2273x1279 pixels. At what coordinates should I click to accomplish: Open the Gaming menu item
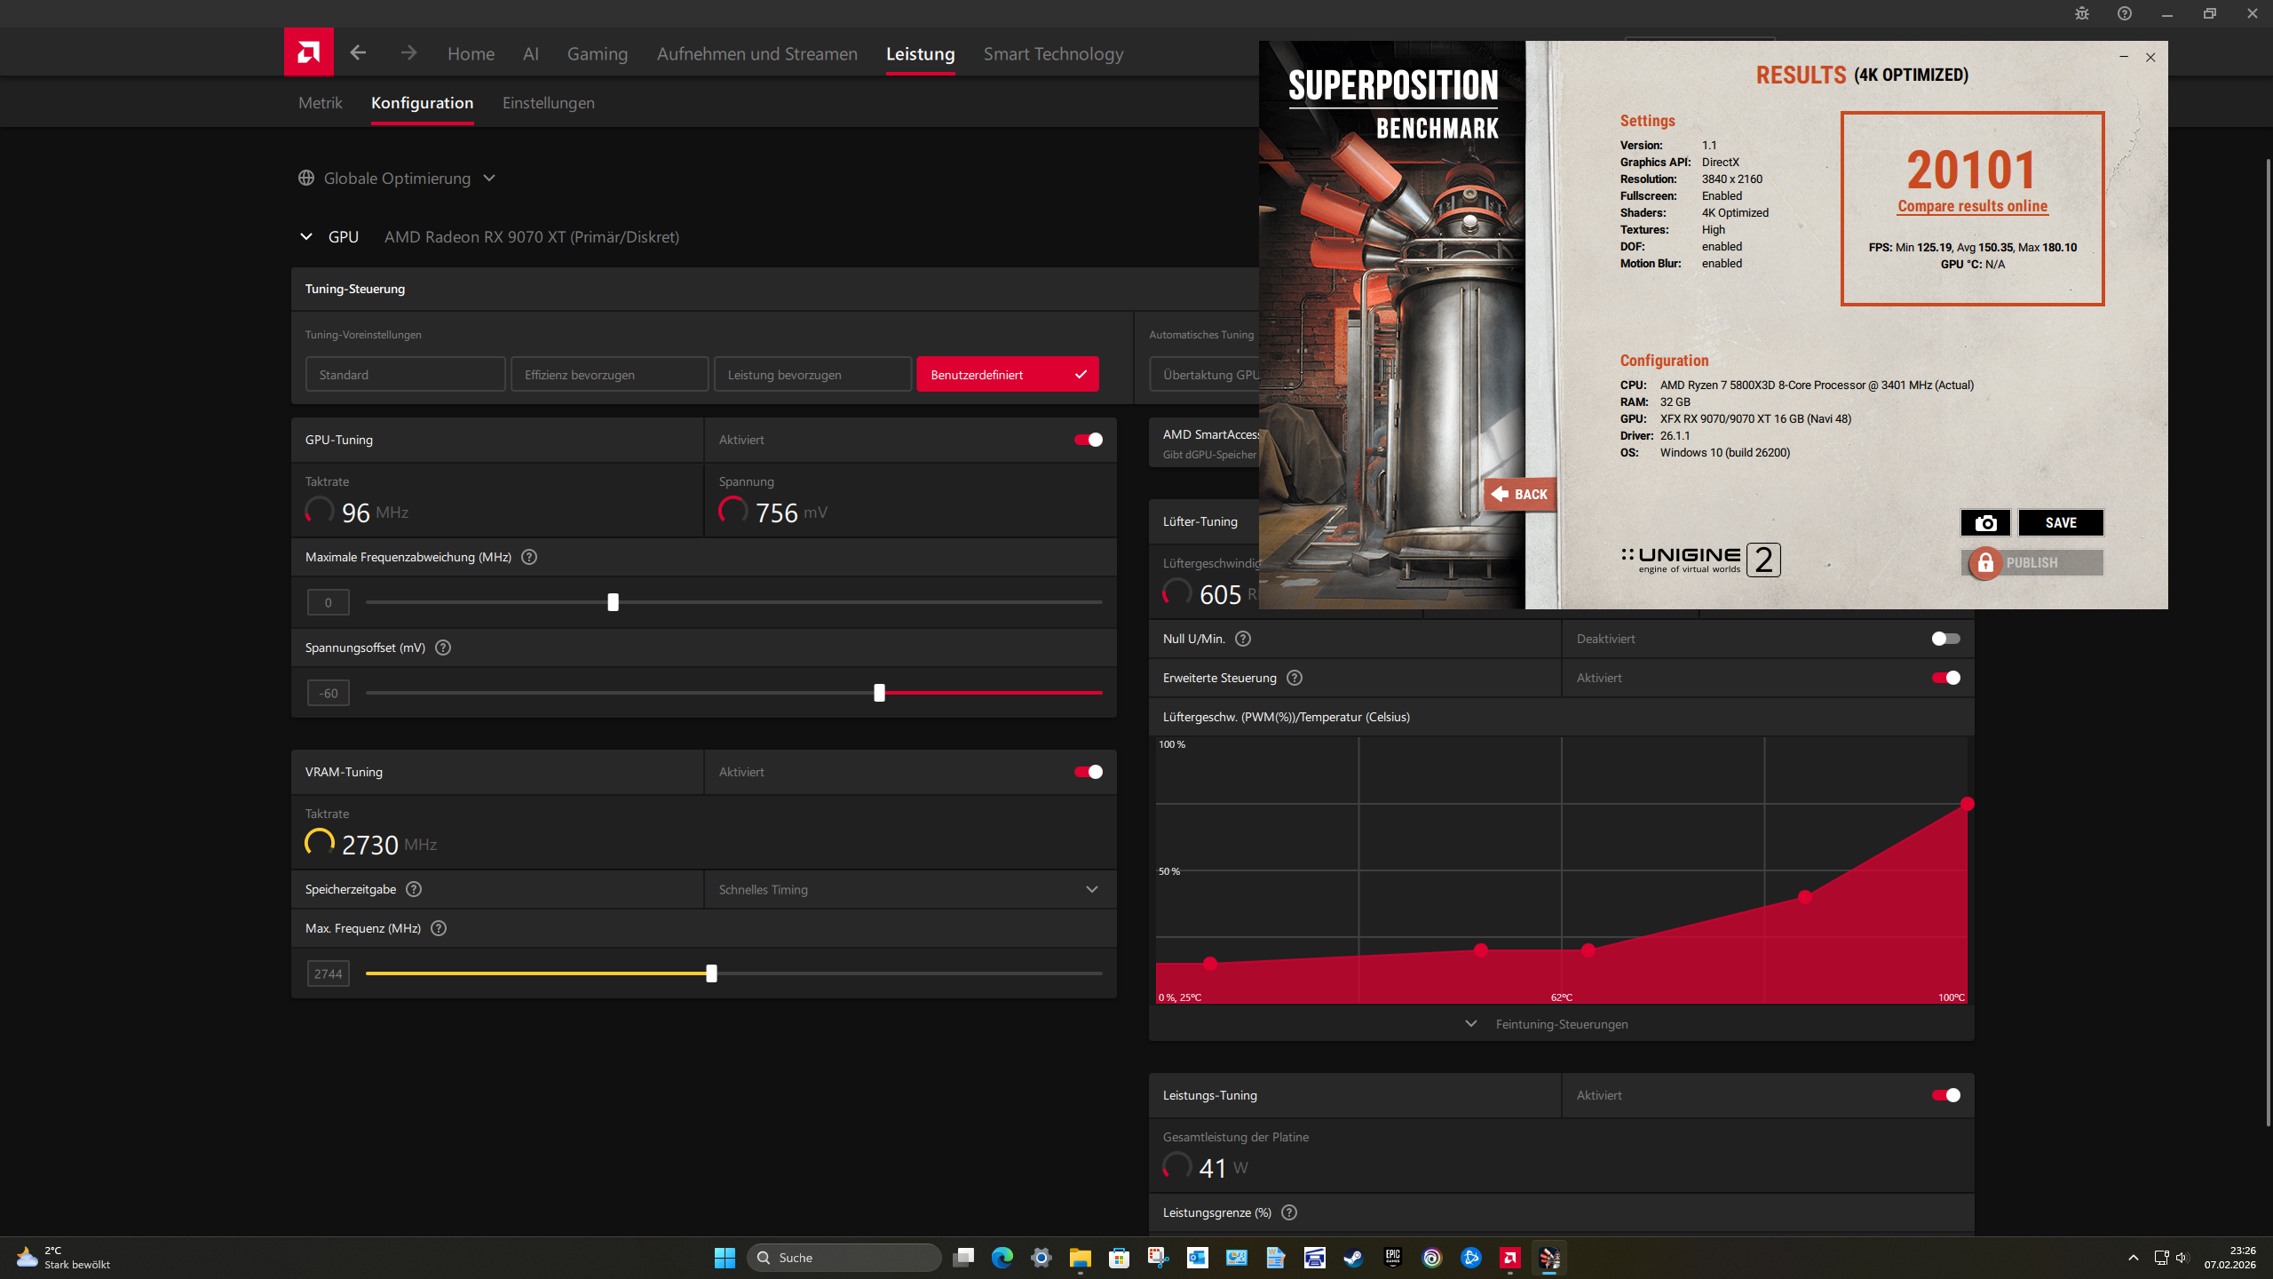point(597,53)
